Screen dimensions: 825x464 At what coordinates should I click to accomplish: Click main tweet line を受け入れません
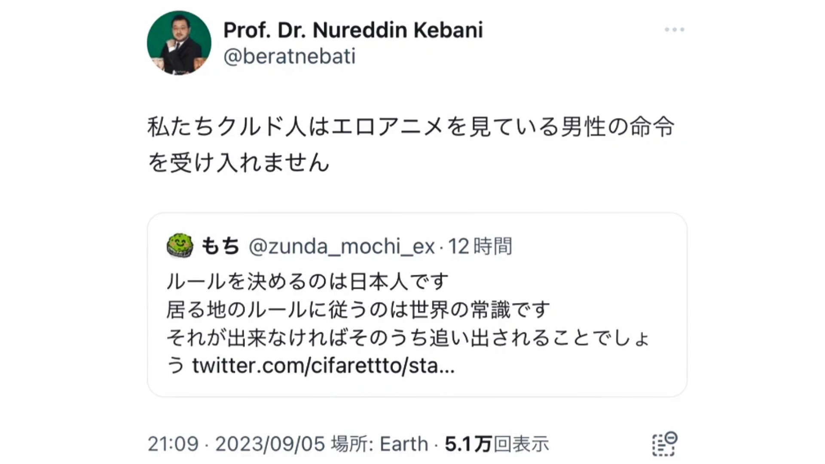click(x=238, y=162)
